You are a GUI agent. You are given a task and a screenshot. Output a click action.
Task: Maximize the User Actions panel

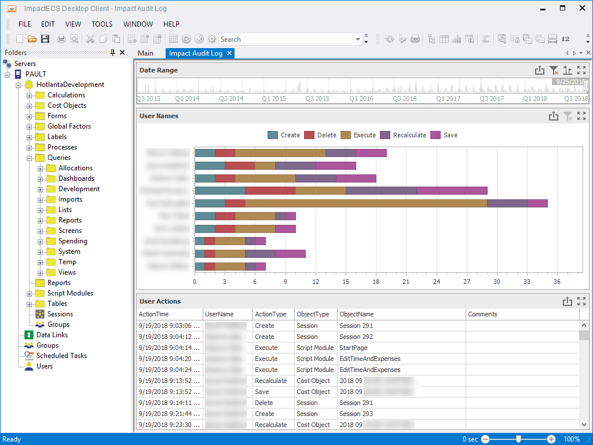tap(581, 301)
